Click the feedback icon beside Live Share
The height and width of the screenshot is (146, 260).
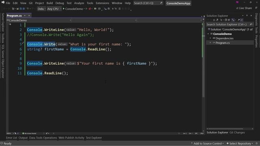tap(256, 8)
